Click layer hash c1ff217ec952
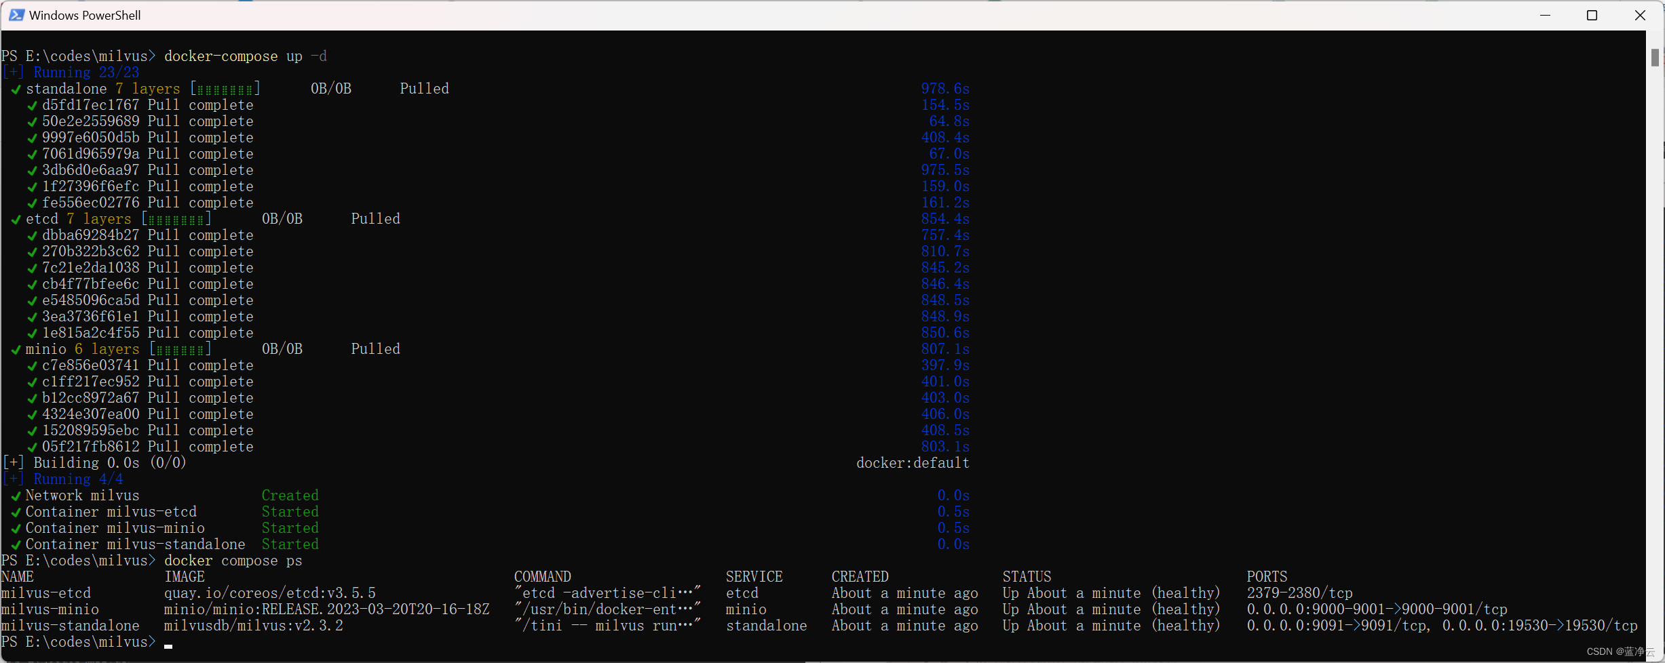Viewport: 1665px width, 663px height. (x=90, y=382)
